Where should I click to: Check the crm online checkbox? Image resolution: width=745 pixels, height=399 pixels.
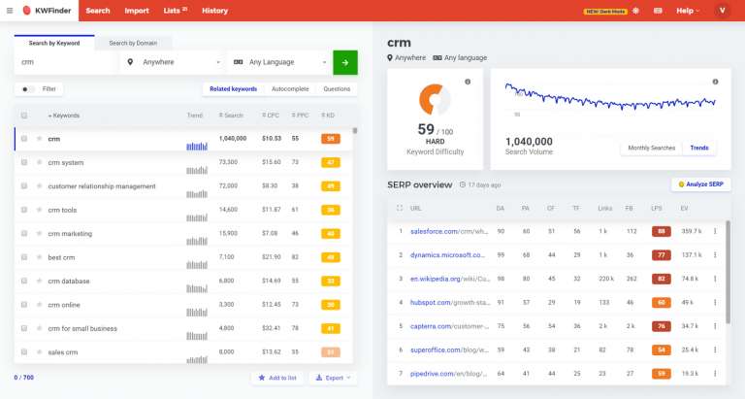pos(23,305)
